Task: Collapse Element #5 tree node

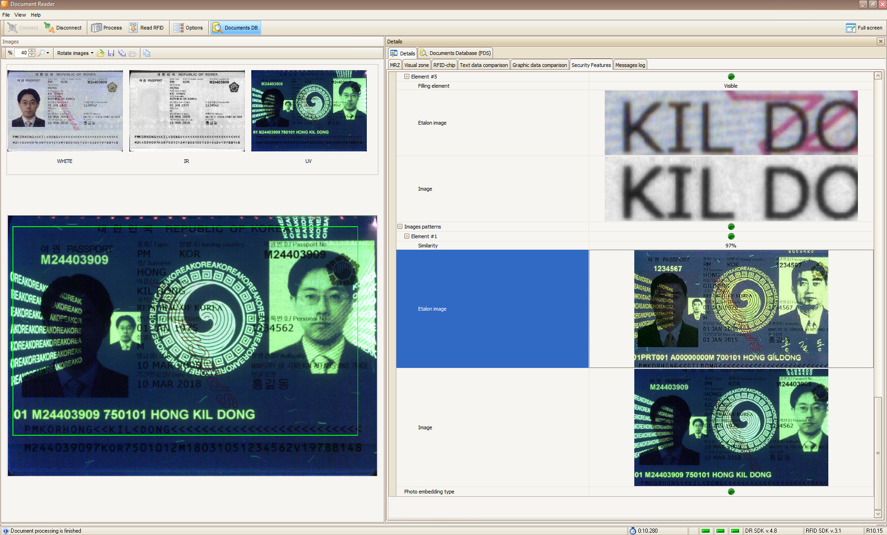Action: click(x=407, y=77)
